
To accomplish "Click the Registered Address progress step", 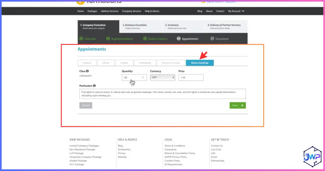I will point(120,39).
